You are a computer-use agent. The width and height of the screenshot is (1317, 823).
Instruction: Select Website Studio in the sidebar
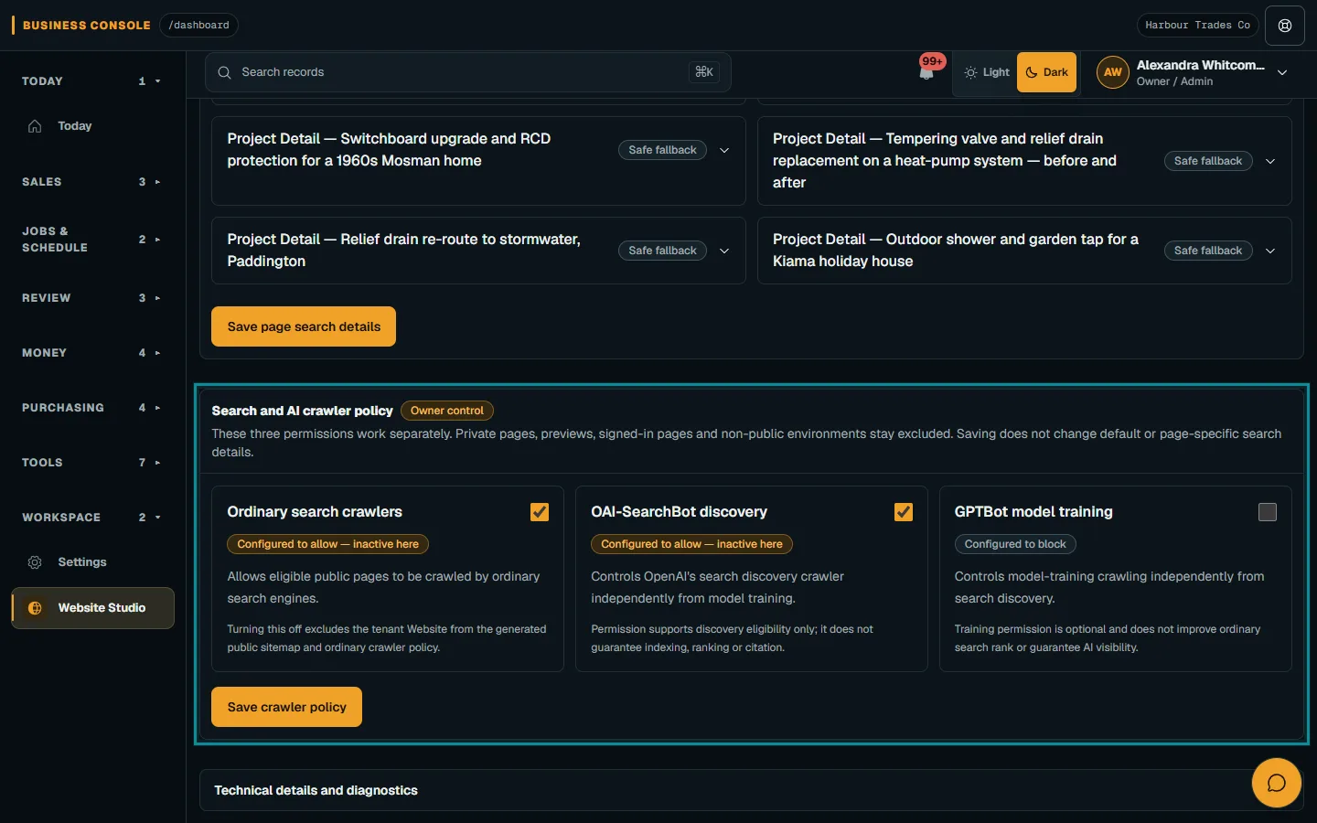point(92,608)
